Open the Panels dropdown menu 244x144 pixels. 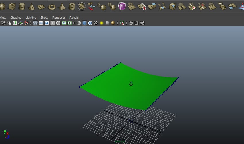pyautogui.click(x=74, y=18)
